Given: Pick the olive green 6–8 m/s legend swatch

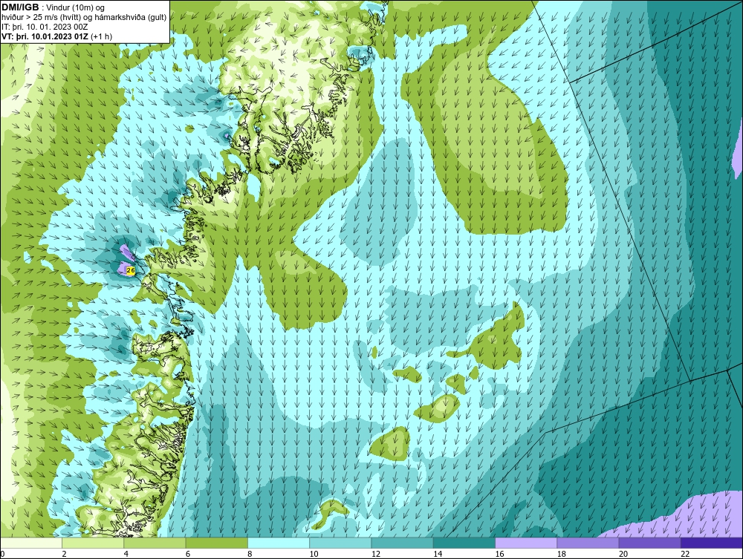Looking at the screenshot, I should (216, 543).
